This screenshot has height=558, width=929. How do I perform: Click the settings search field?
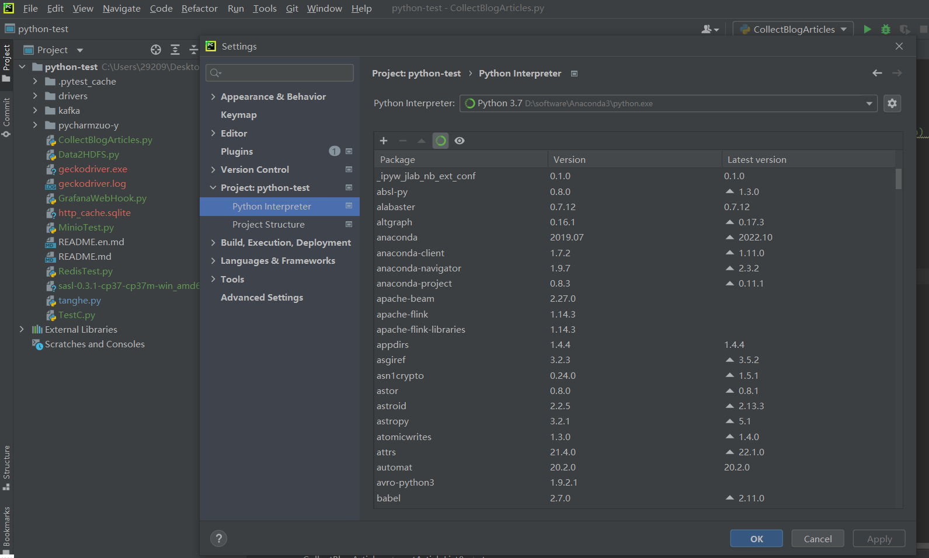pos(280,73)
